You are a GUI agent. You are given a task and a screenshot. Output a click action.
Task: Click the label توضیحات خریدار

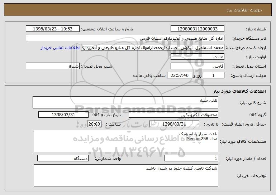[x=251, y=176]
